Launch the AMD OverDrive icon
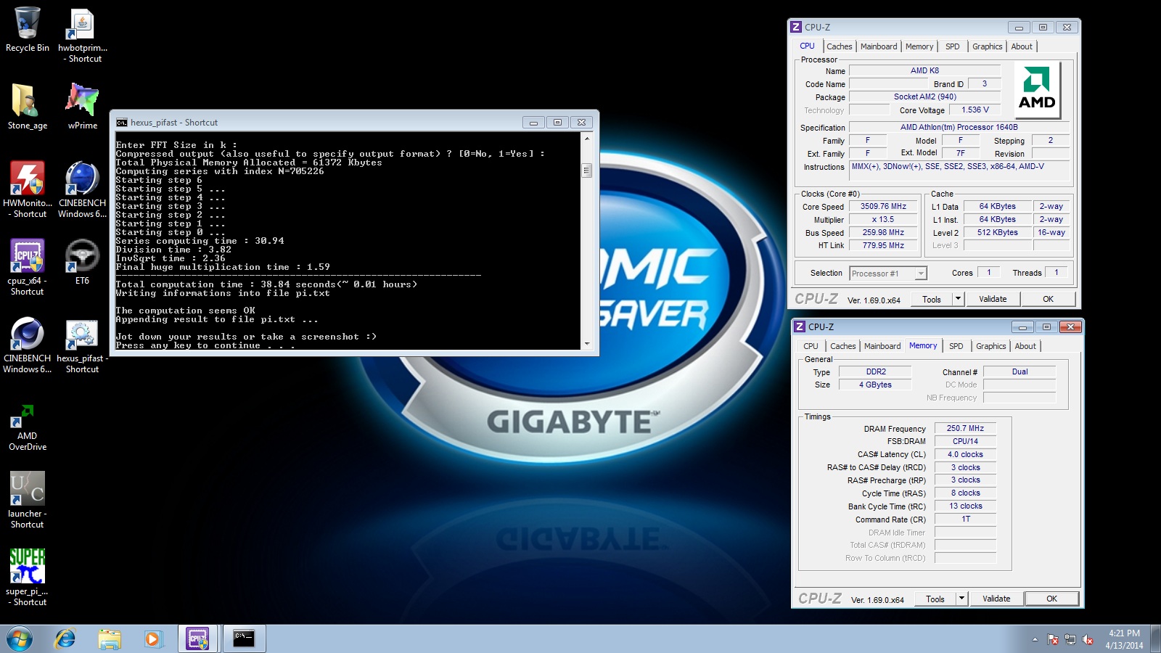The image size is (1161, 653). pos(28,427)
